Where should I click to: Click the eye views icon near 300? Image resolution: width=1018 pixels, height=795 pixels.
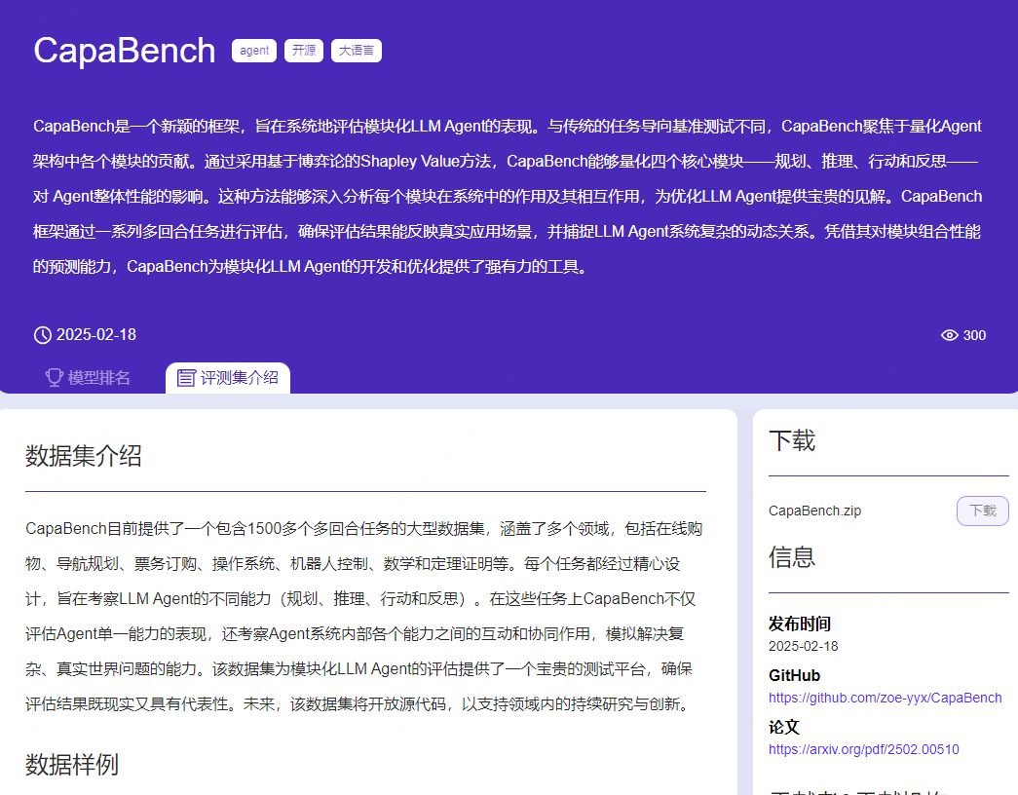tap(949, 335)
